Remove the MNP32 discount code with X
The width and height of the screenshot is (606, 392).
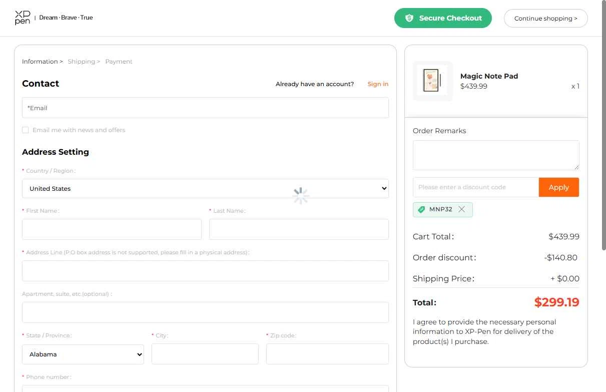pos(461,209)
